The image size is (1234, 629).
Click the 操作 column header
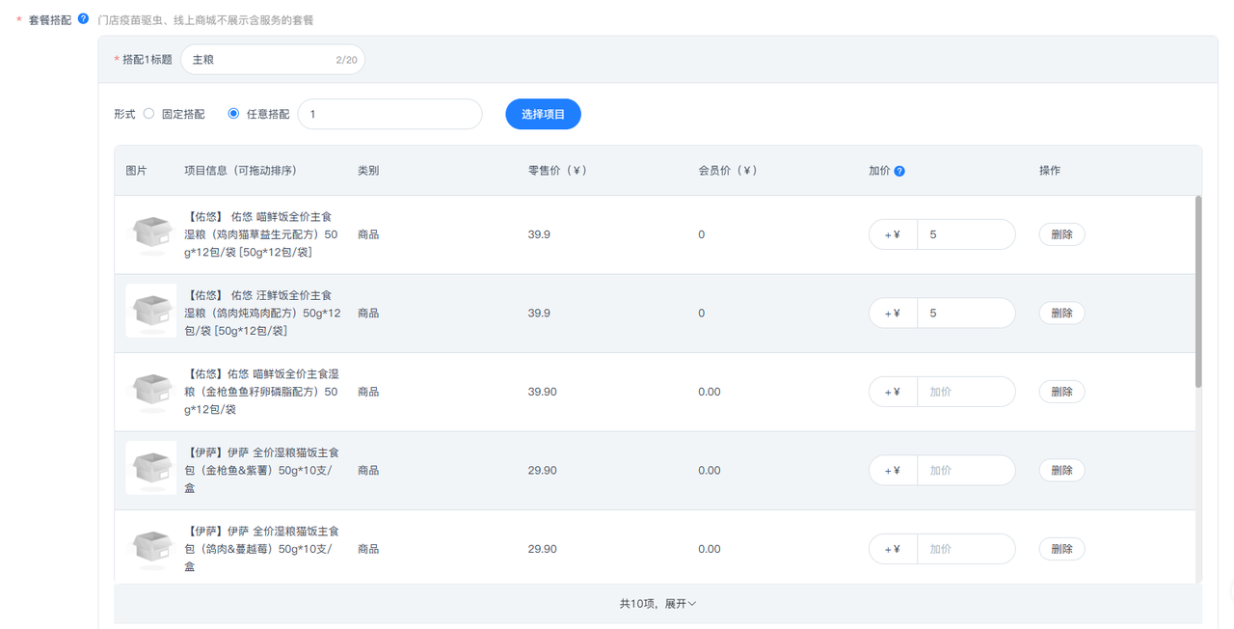point(1050,171)
